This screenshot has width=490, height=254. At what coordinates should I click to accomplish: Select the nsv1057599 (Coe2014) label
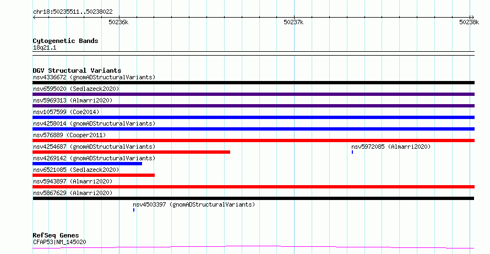click(66, 112)
